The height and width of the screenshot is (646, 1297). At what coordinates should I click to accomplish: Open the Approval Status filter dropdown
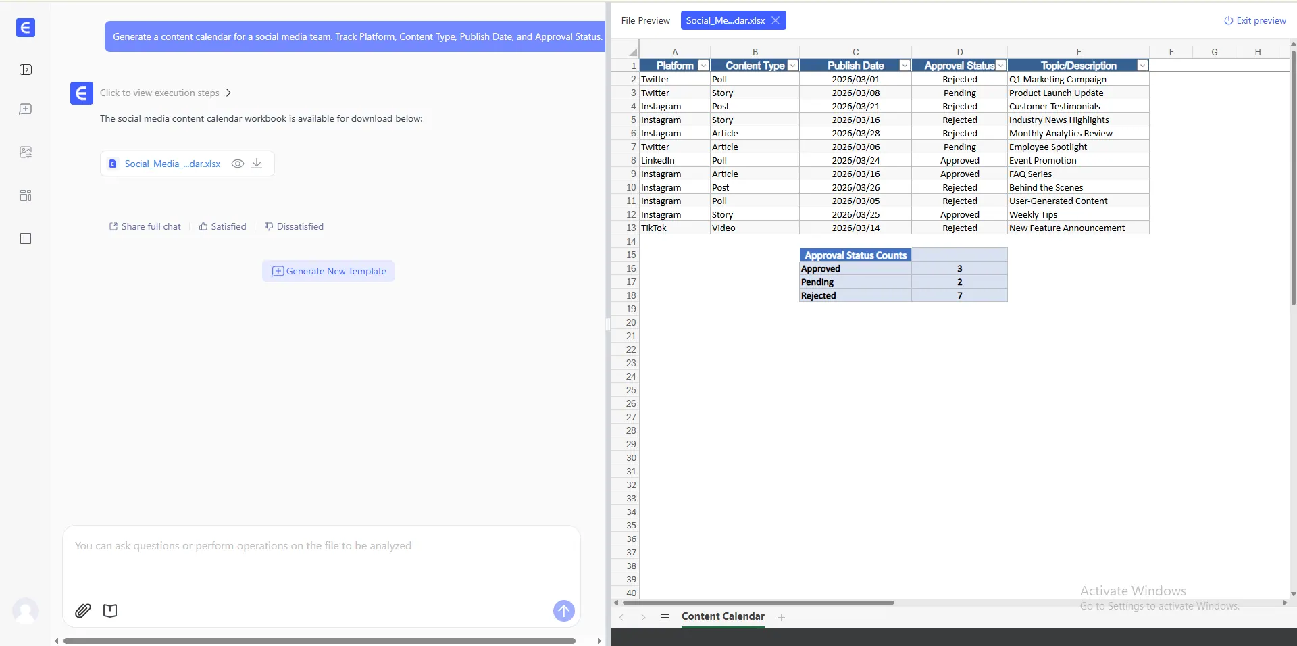coord(1000,66)
